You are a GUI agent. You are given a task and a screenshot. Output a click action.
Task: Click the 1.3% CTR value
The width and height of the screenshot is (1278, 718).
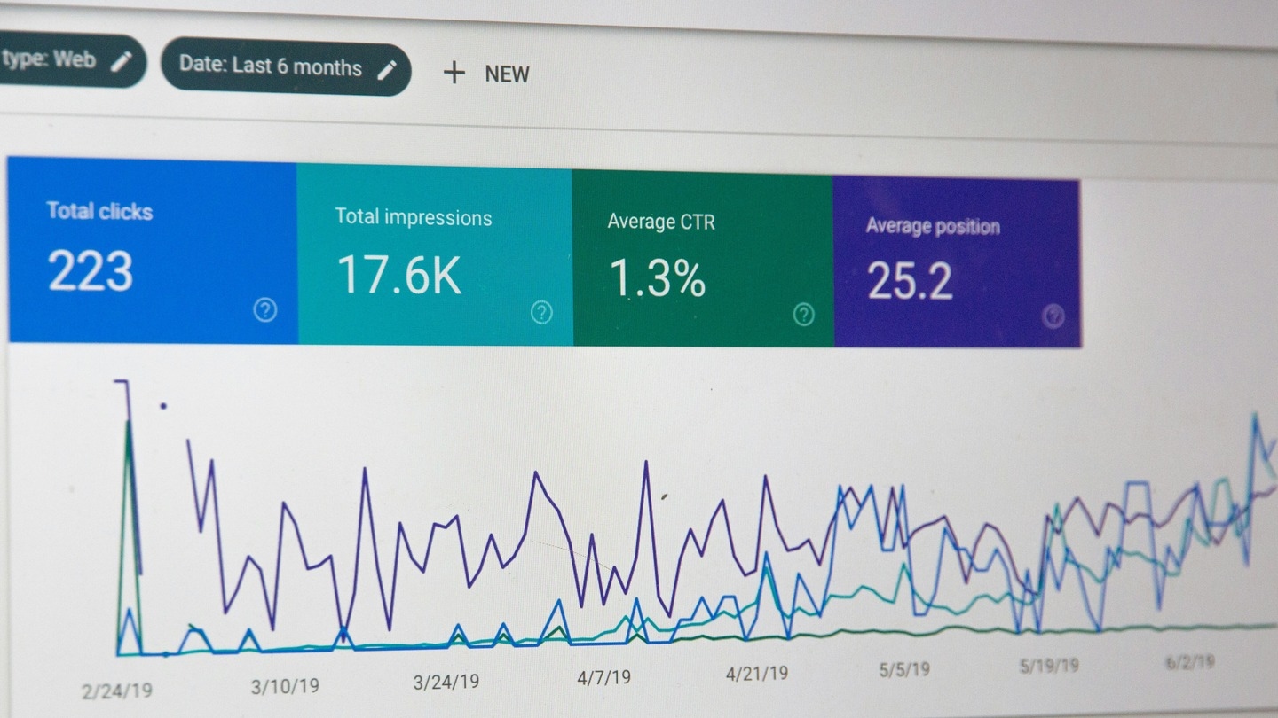point(658,278)
